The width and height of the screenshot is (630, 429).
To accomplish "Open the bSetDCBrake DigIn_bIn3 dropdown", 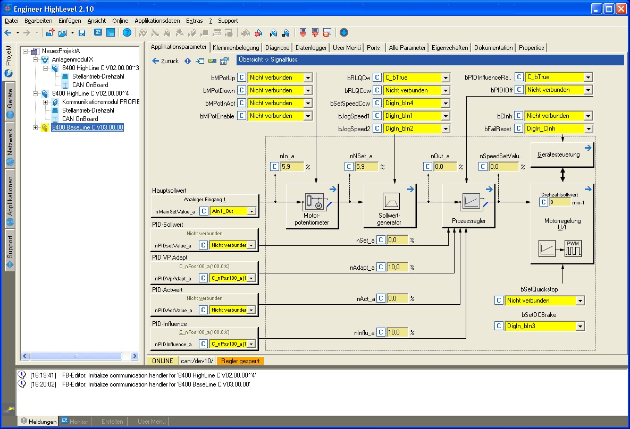I will coord(579,326).
